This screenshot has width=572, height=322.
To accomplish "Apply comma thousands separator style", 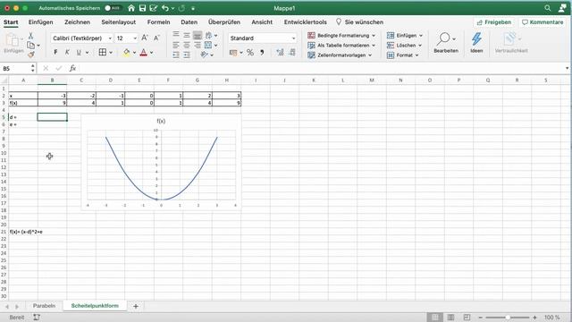I will (x=262, y=53).
